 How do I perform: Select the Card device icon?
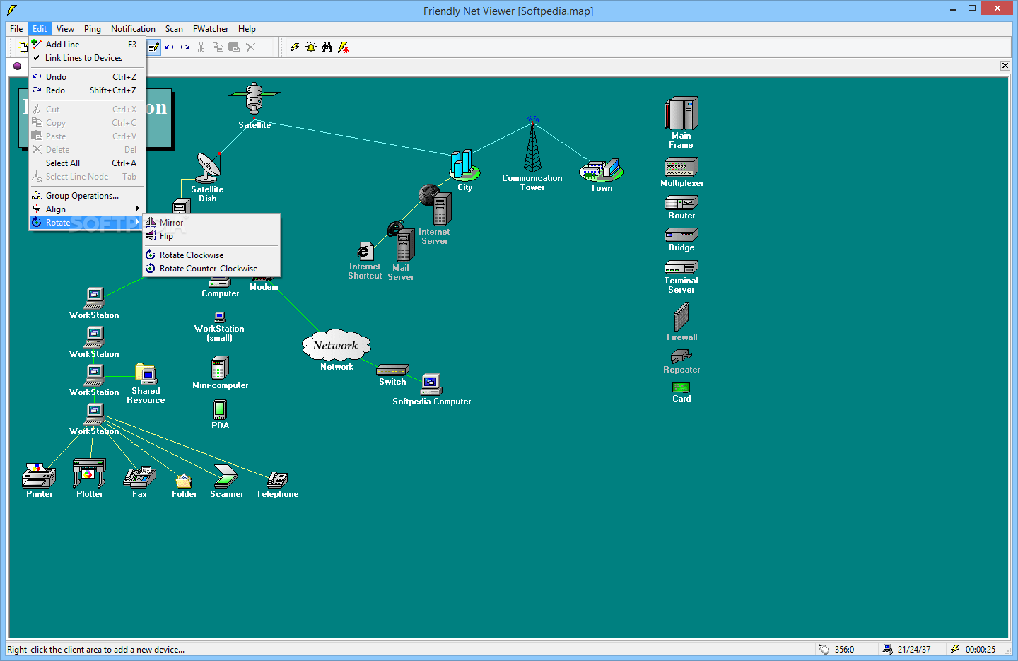[681, 387]
